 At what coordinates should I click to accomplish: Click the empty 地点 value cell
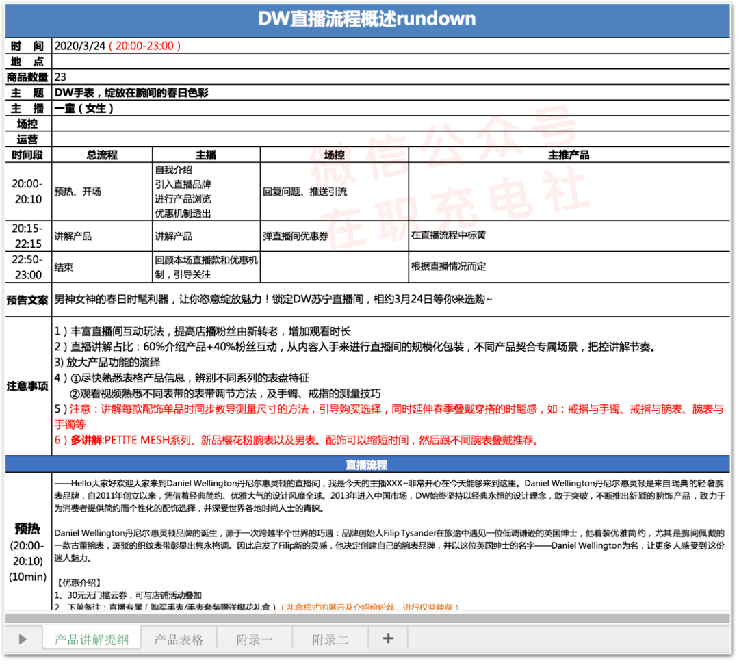(391, 62)
